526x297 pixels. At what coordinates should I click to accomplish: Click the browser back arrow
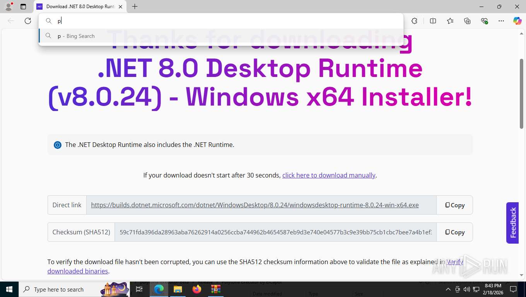click(11, 21)
